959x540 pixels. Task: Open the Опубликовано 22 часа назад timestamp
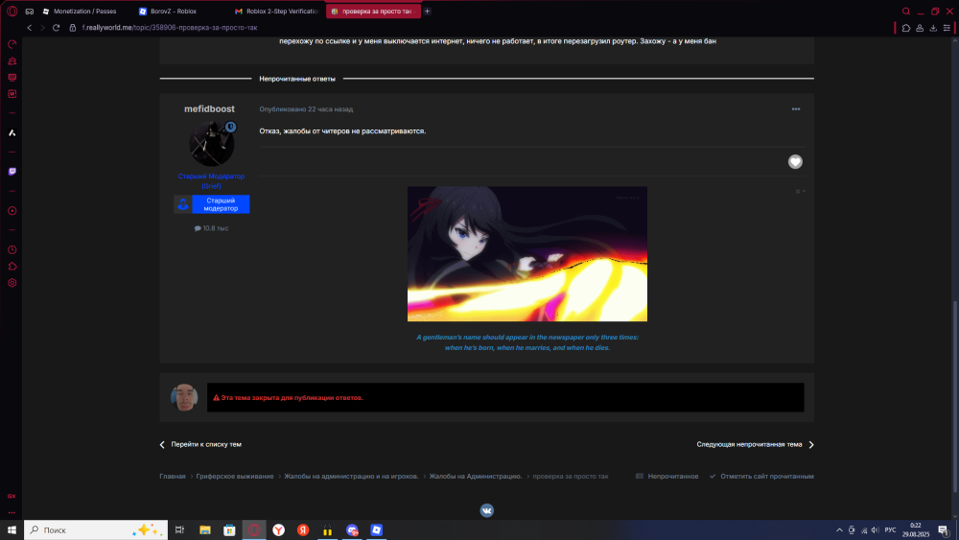[x=306, y=108]
